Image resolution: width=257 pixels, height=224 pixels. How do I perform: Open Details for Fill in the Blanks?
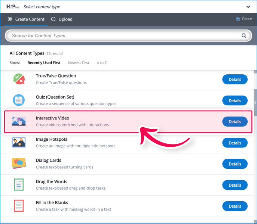coord(235,206)
